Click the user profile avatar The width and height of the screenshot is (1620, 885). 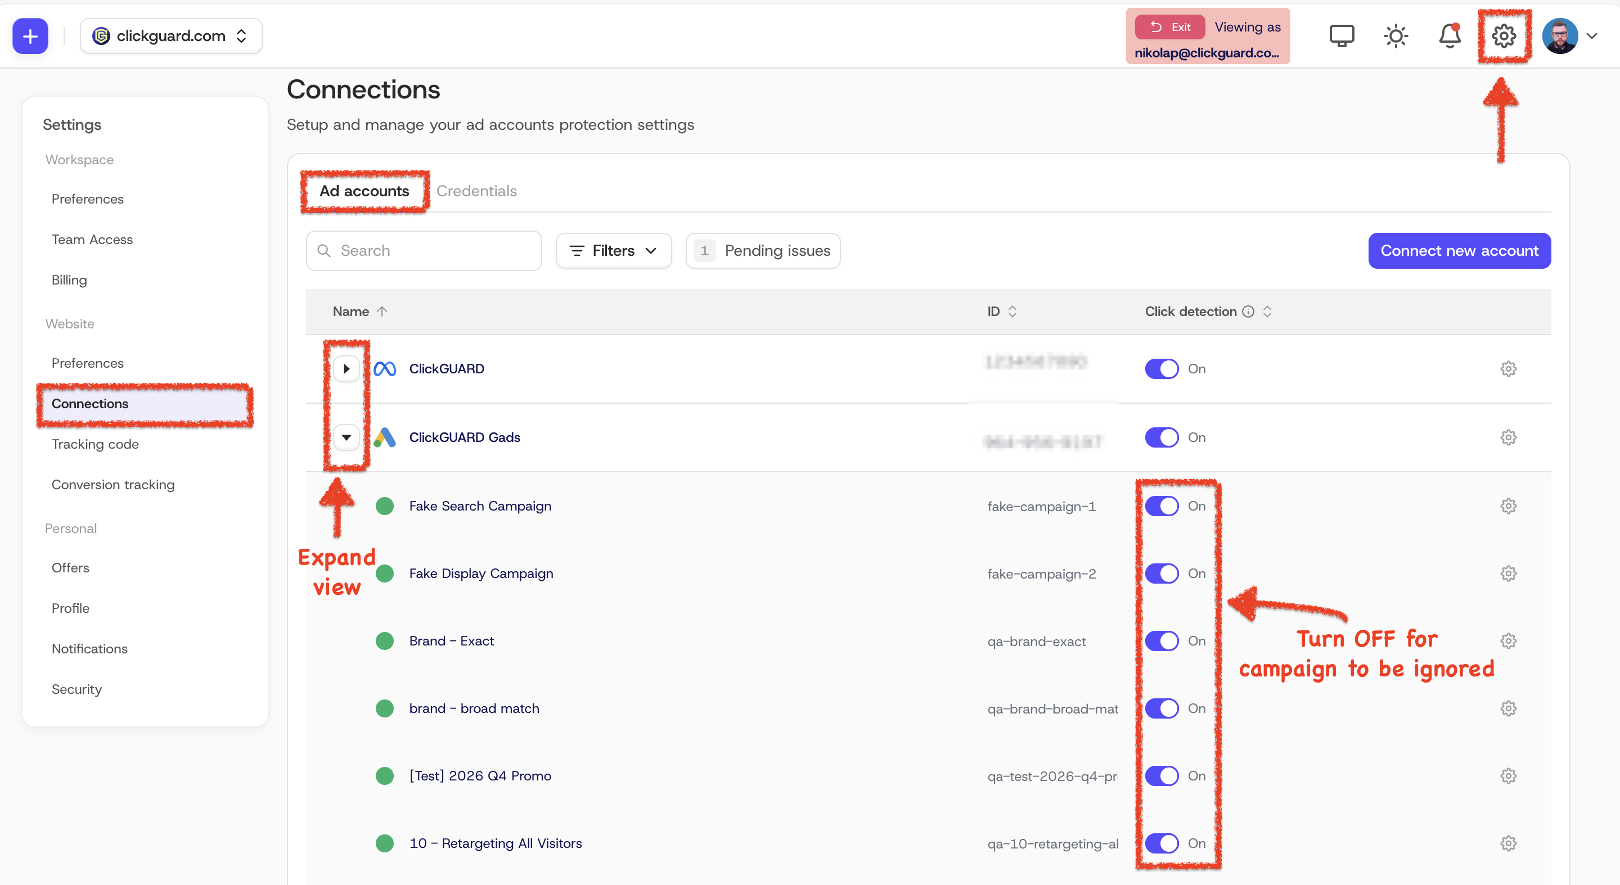pos(1560,36)
